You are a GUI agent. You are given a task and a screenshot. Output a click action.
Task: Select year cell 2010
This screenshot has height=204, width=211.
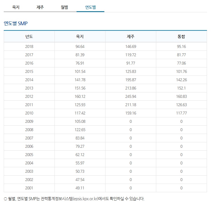click(29, 113)
